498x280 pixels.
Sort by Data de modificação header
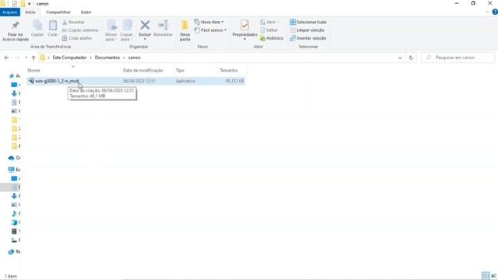point(147,70)
